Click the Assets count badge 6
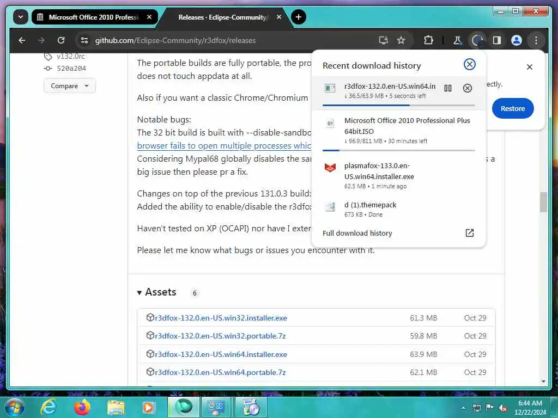 tap(195, 293)
